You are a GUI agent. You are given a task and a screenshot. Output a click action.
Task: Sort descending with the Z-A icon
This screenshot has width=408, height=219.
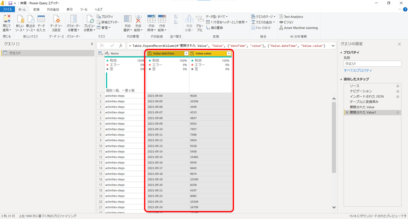click(x=176, y=22)
